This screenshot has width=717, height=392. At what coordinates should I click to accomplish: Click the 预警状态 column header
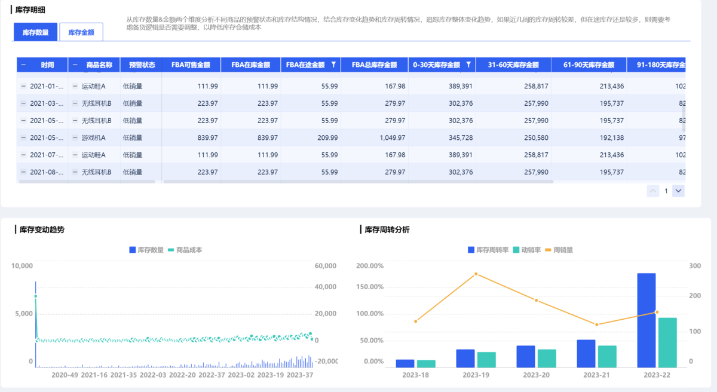click(142, 65)
